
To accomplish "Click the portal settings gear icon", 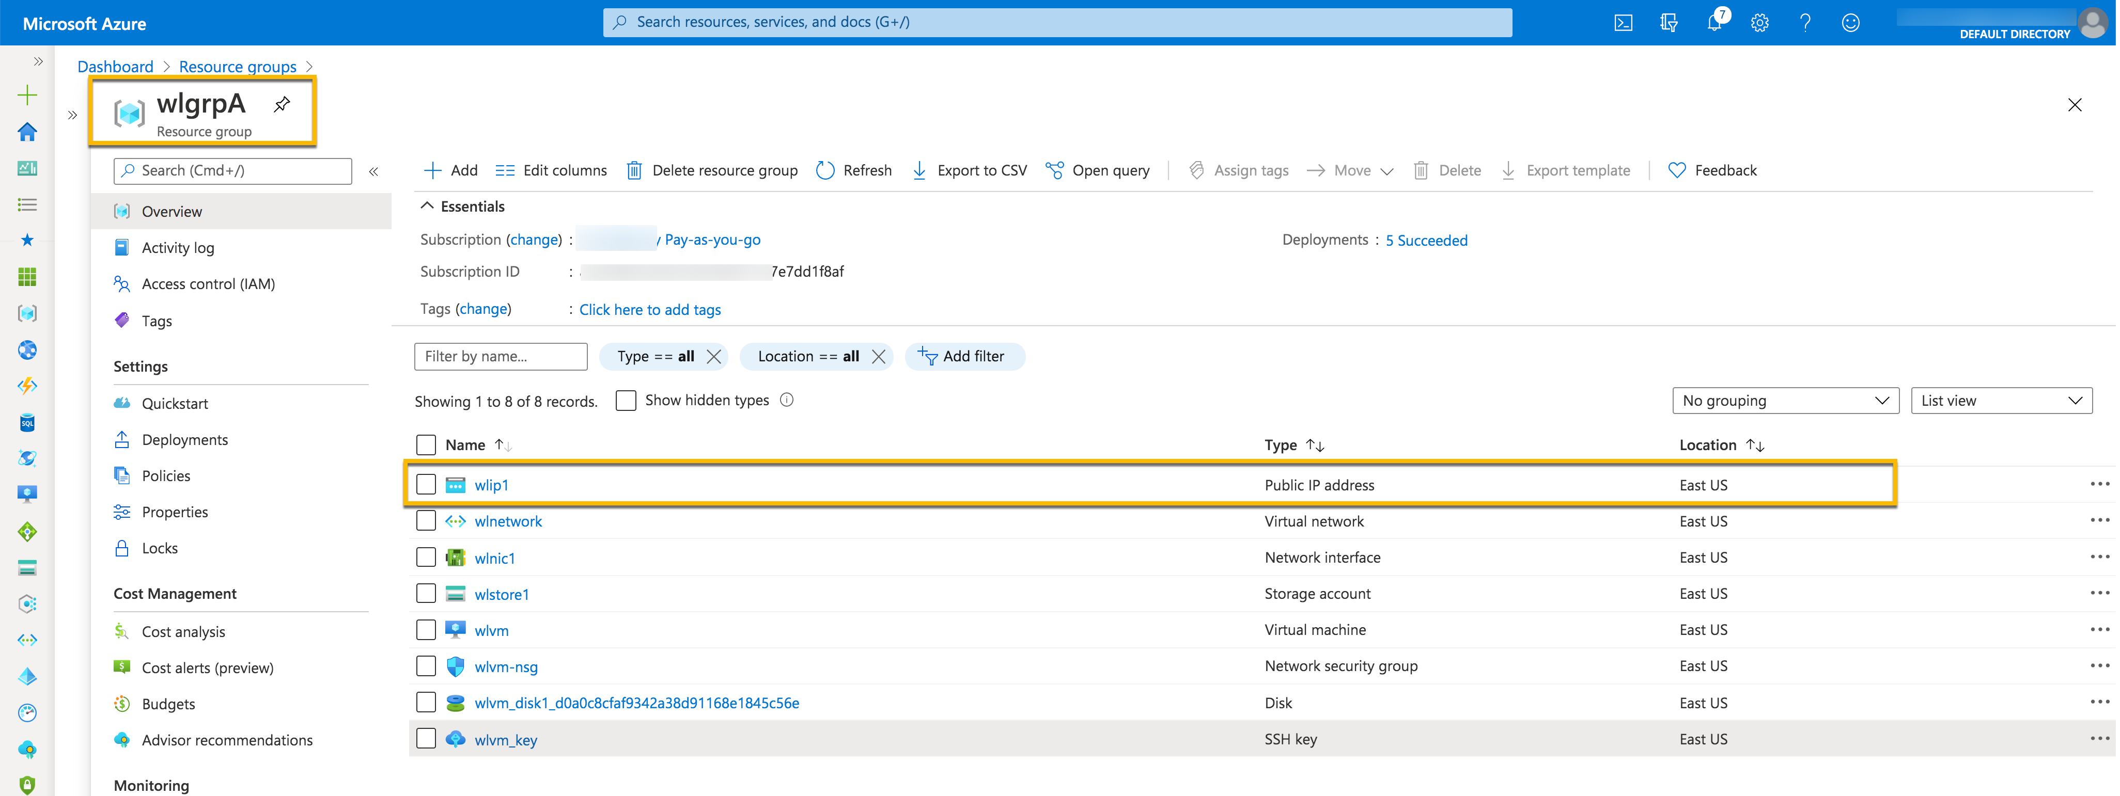I will (1759, 22).
